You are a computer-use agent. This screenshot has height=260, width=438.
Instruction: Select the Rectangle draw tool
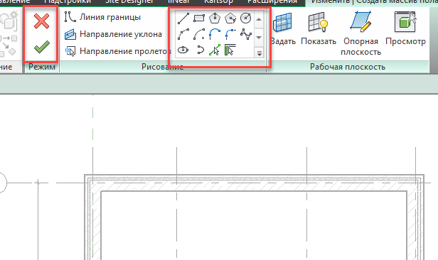(199, 18)
